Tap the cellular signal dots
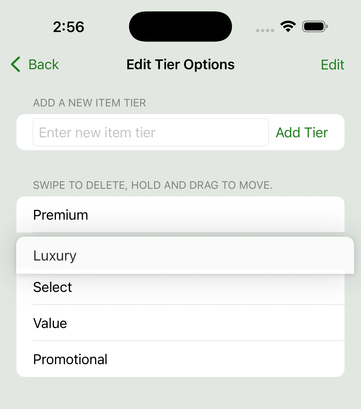Screen dimensions: 361x409 tap(265, 30)
